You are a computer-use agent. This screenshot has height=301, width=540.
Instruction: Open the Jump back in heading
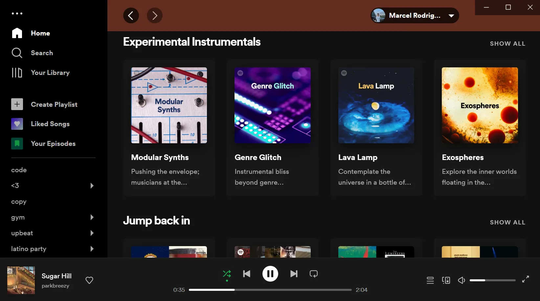157,220
